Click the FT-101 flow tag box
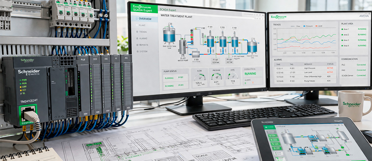The height and width of the screenshot is (161, 372). tap(216, 61)
